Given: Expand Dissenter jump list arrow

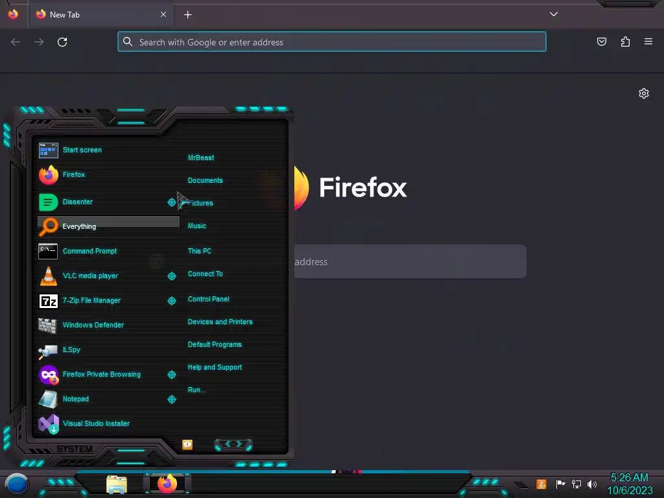Looking at the screenshot, I should [171, 202].
